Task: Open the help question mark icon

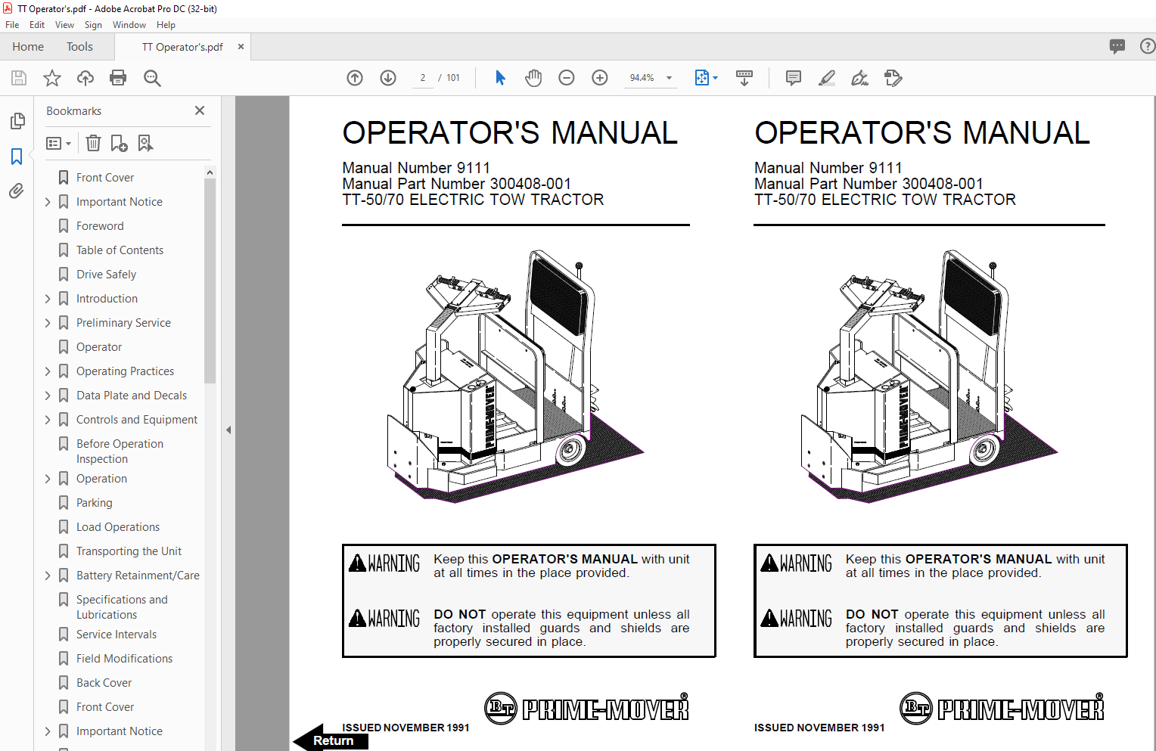Action: pos(1148,46)
